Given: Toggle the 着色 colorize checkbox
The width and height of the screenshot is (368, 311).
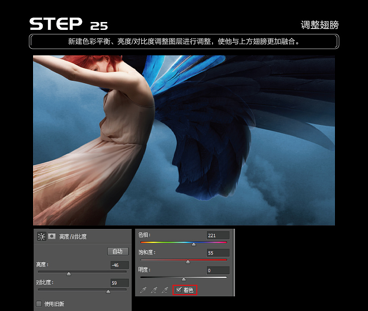Looking at the screenshot, I should (x=179, y=290).
